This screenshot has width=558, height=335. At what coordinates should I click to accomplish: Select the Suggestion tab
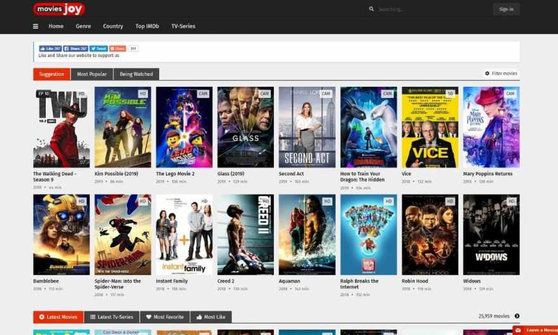[51, 74]
